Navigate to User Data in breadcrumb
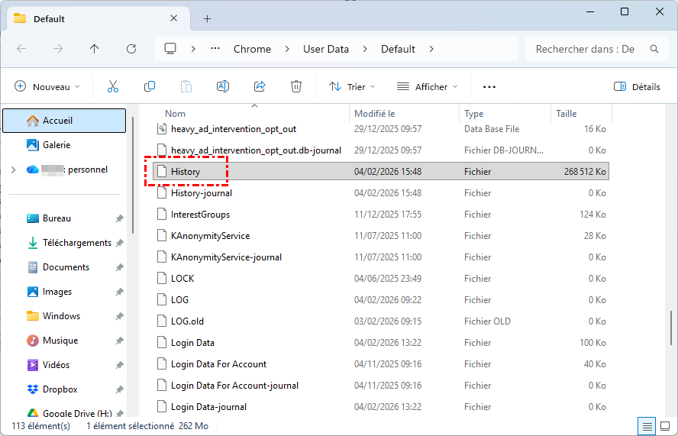 point(326,49)
